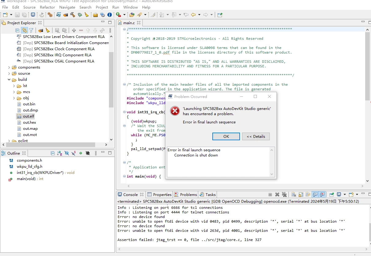This screenshot has height=256, width=371.
Task: Click the Project Explorer filter funnel icon
Action: pyautogui.click(x=31, y=30)
